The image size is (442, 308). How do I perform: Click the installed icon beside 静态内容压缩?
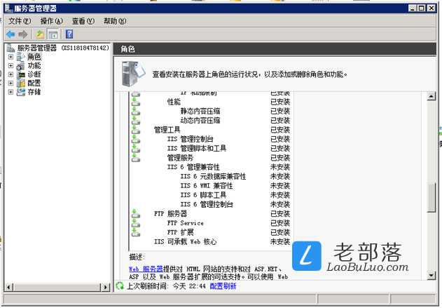[x=136, y=112]
